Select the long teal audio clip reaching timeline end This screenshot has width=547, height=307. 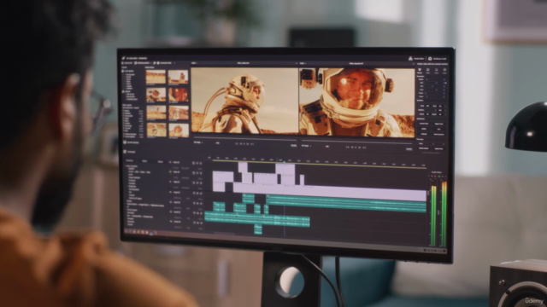[x=345, y=205]
